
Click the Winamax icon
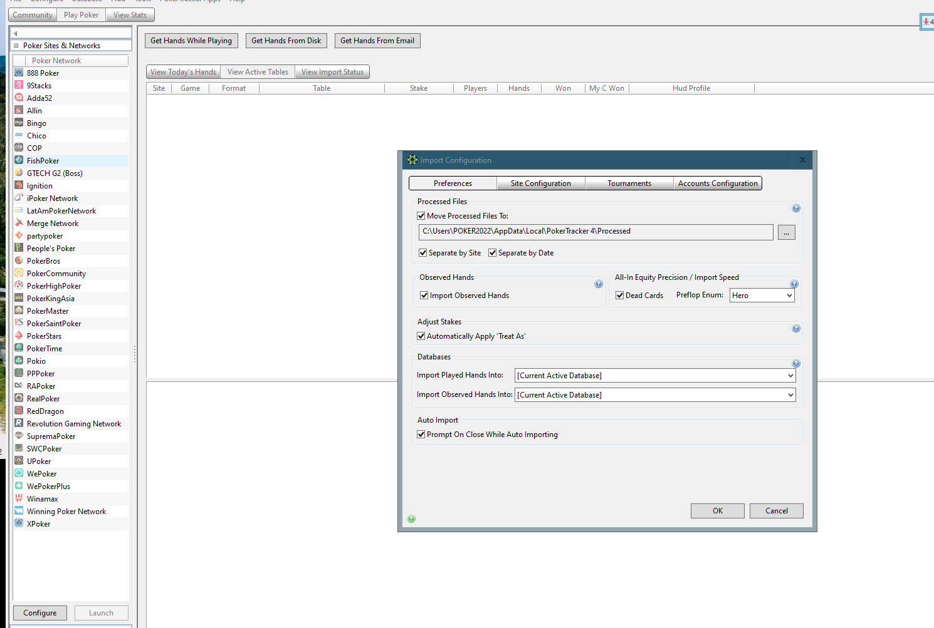click(19, 498)
